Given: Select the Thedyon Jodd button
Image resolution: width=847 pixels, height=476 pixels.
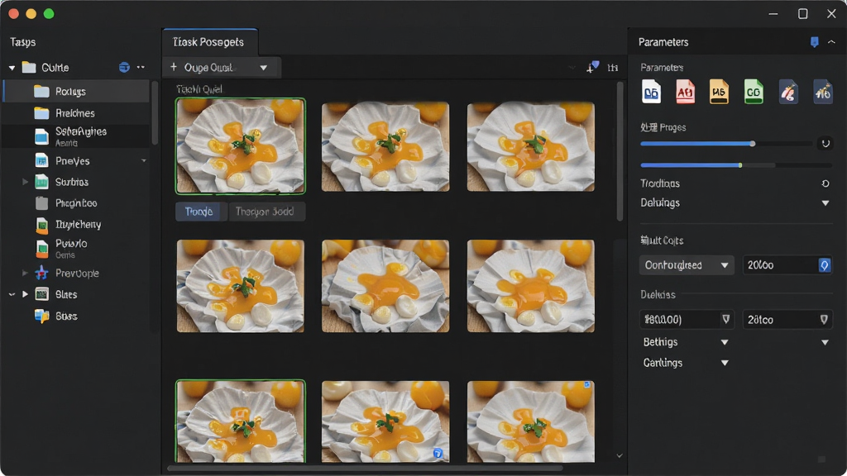Looking at the screenshot, I should click(x=266, y=212).
